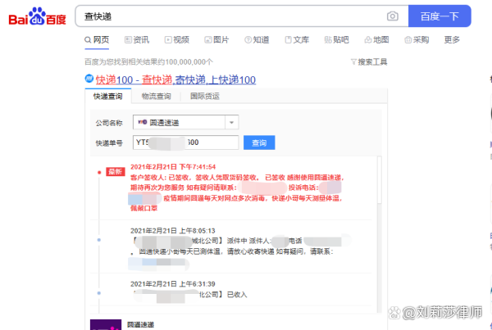Screen dimensions: 492x330
Task: Click the 已收入 status text
Action: 237,295
